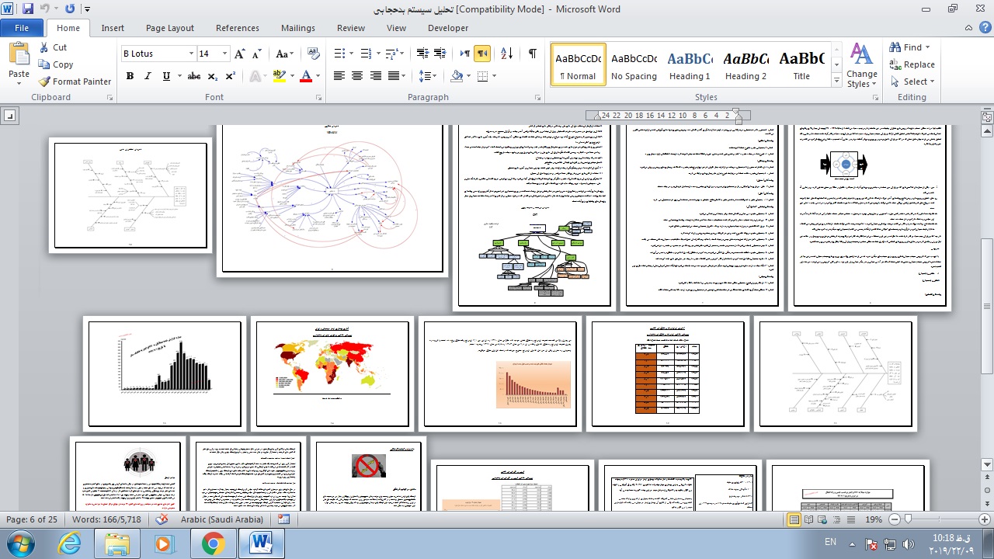Click the Strikethrough text icon
Image resolution: width=994 pixels, height=559 pixels.
point(194,76)
